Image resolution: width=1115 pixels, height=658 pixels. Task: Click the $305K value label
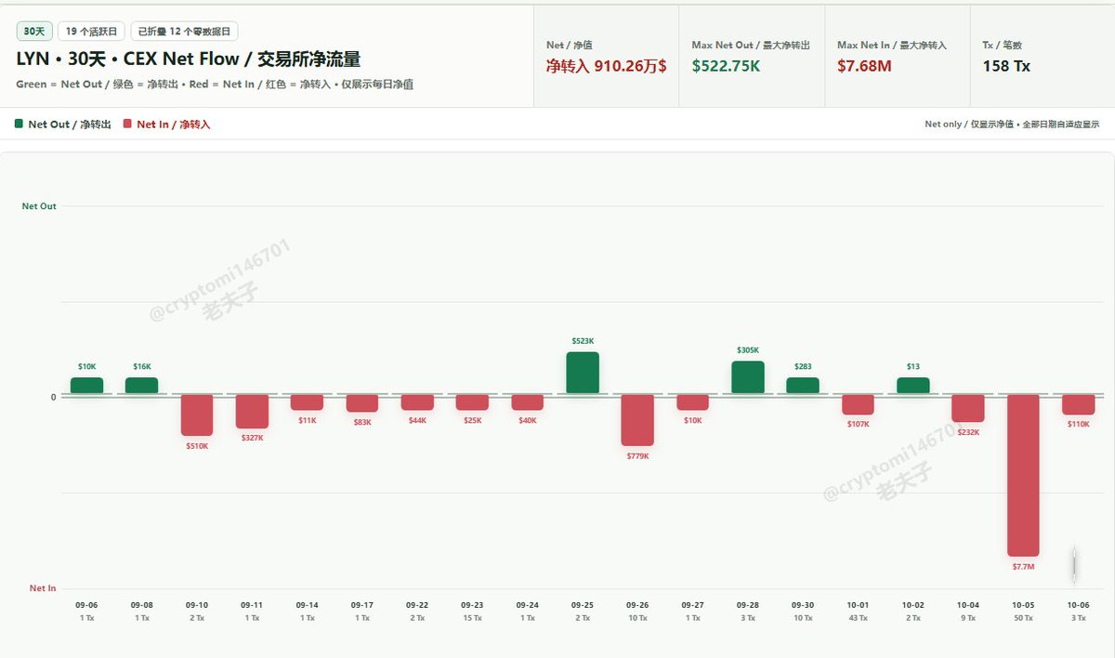pyautogui.click(x=748, y=350)
